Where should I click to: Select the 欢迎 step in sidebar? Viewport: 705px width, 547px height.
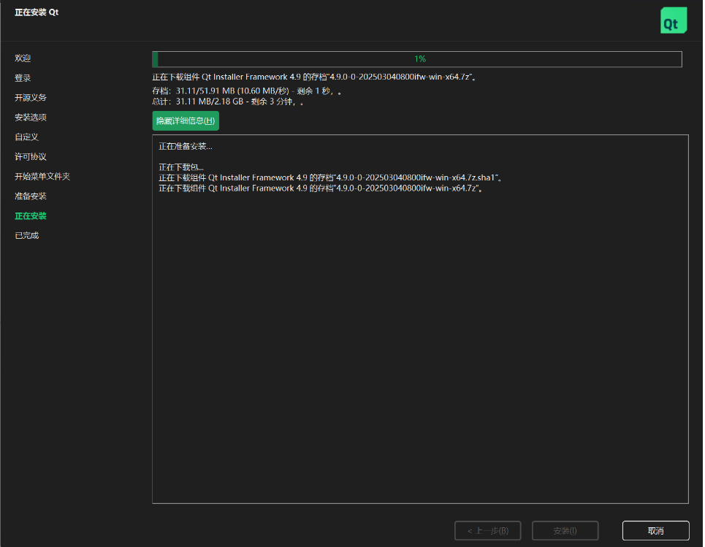tap(23, 58)
